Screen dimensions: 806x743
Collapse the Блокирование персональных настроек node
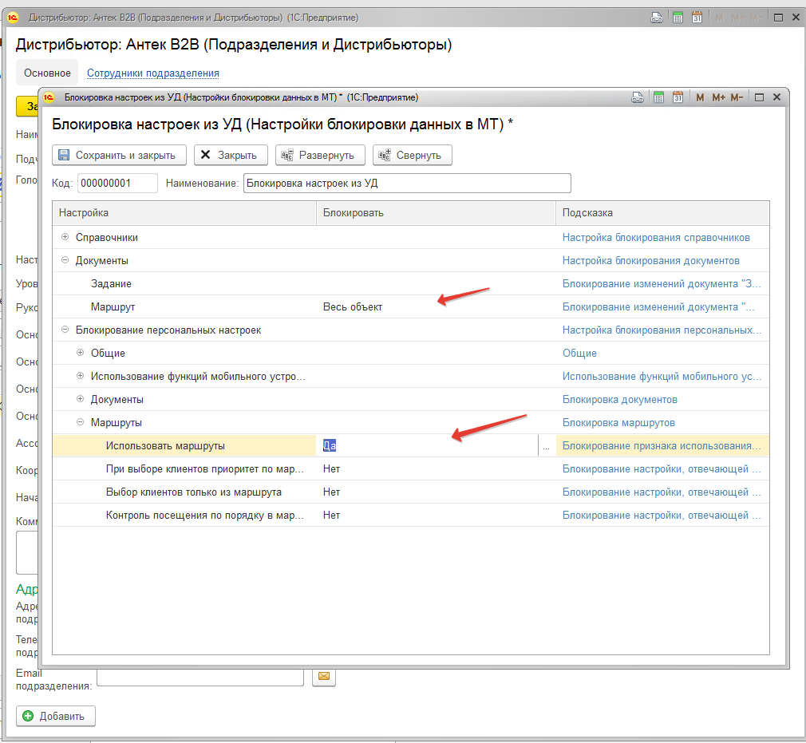65,330
